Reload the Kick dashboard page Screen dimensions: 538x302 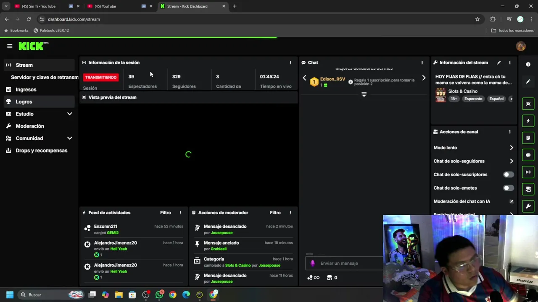[x=29, y=19]
